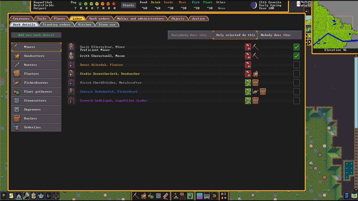Open the Stocks button in top bar

[x=128, y=5]
